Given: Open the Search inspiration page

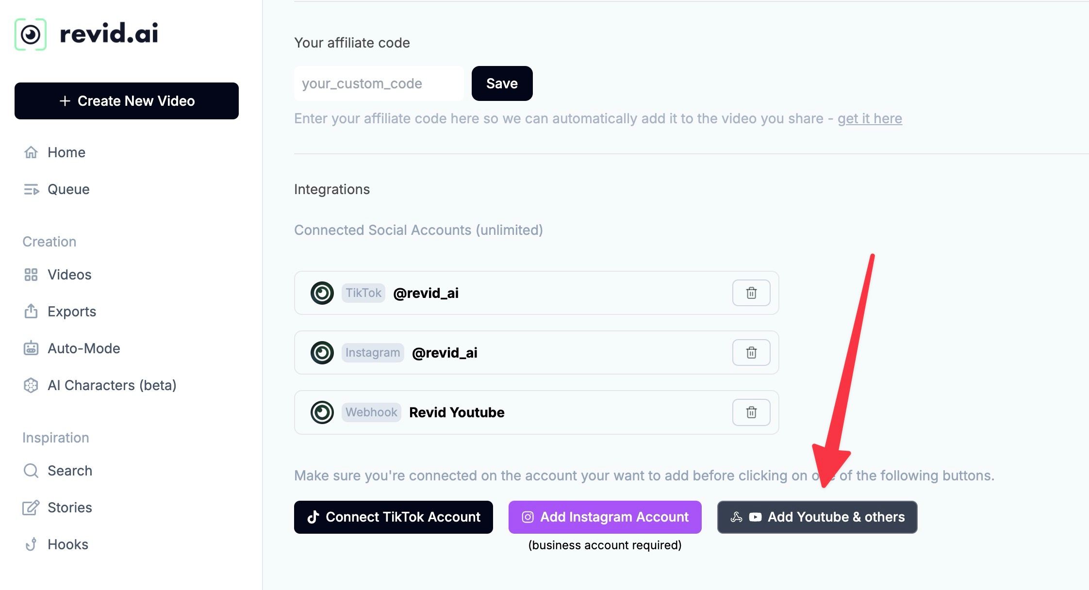Looking at the screenshot, I should point(69,471).
